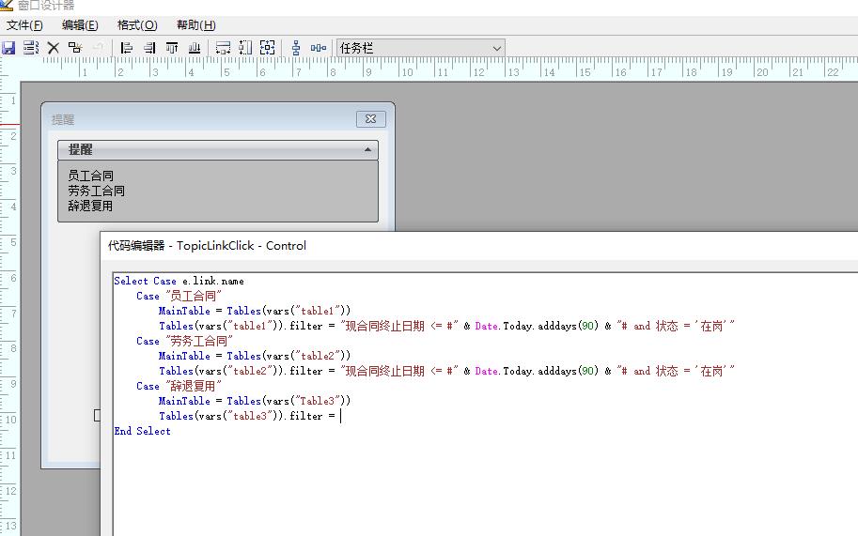Viewport: 858px width, 536px height.
Task: Click the Case "辞退复用" code line
Action: point(179,386)
